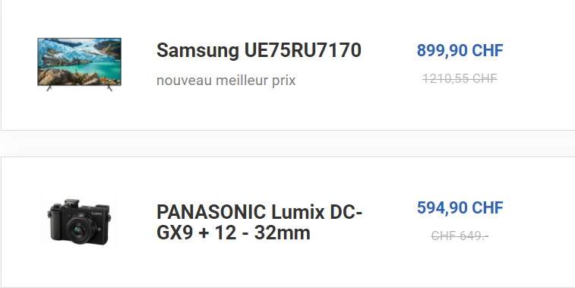Viewport: 575px width, 288px height.
Task: Click the gray gap between the two cards
Action: [x=287, y=144]
